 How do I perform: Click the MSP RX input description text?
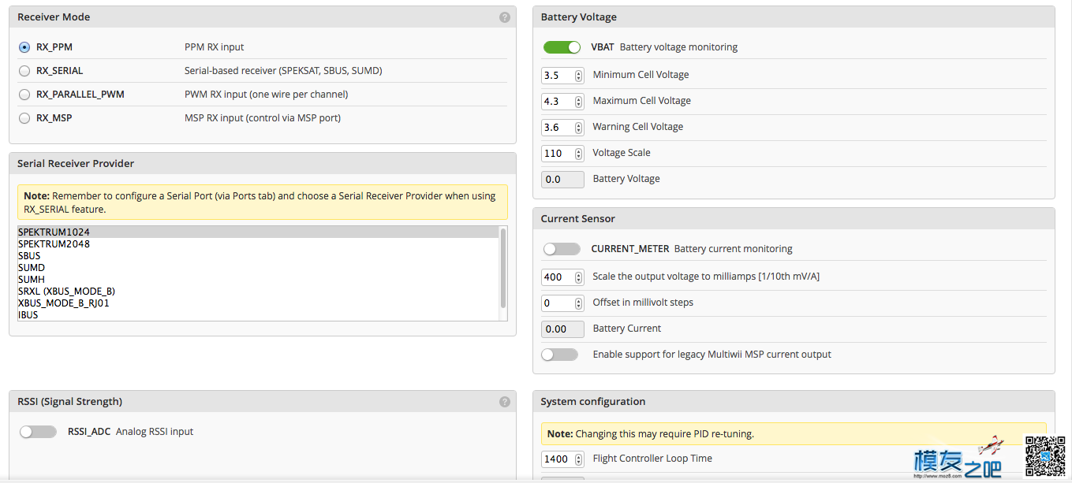click(263, 118)
